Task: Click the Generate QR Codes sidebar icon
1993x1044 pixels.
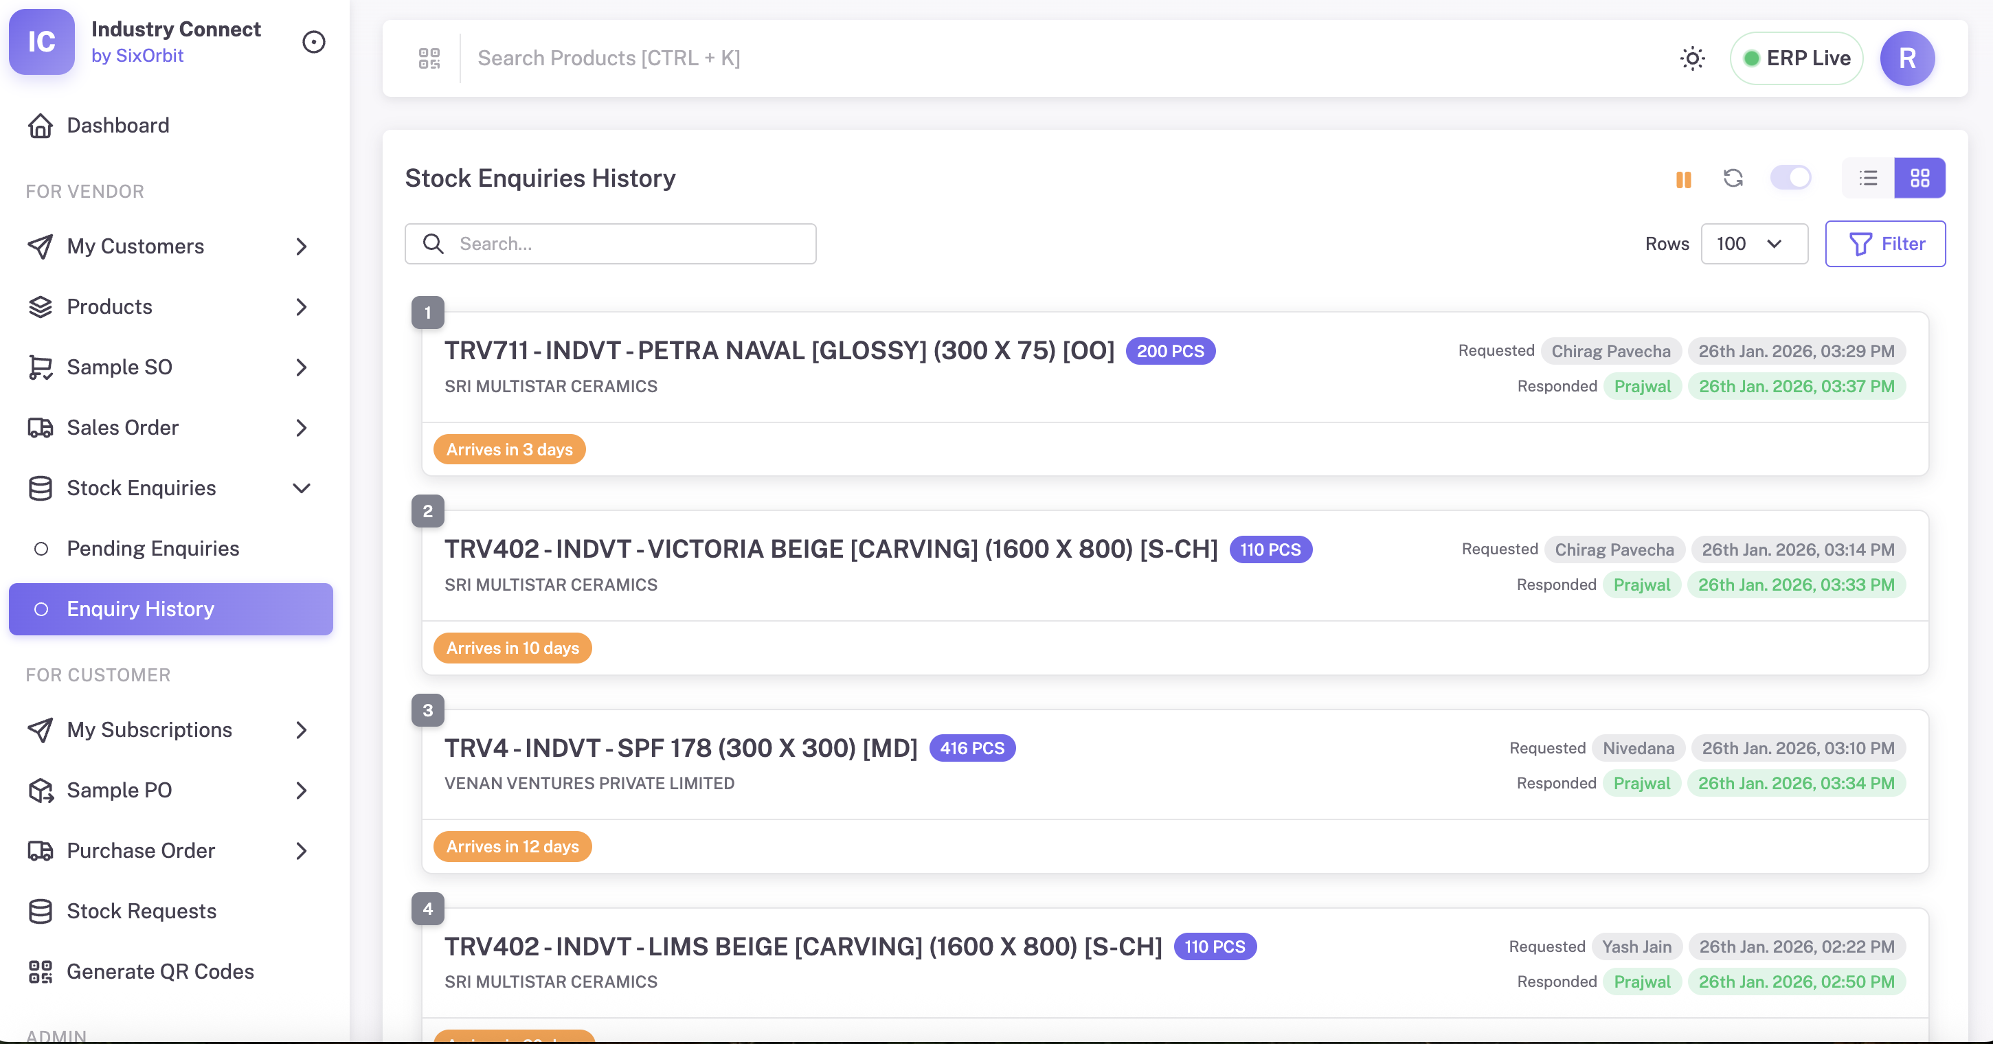Action: 41,972
